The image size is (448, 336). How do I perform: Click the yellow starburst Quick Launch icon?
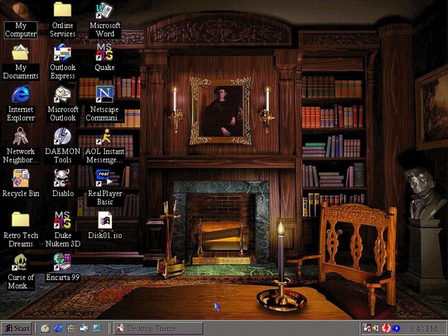click(71, 328)
